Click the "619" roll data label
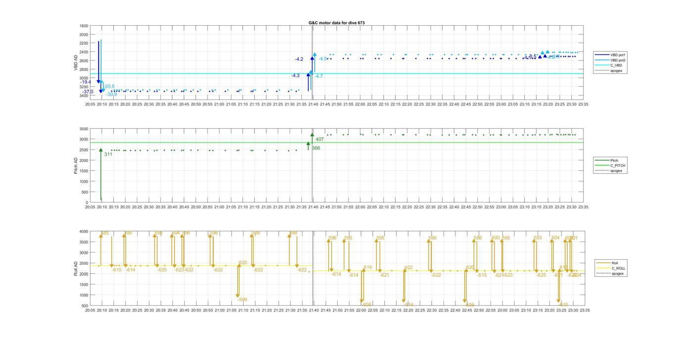The width and height of the screenshot is (693, 343). click(368, 267)
